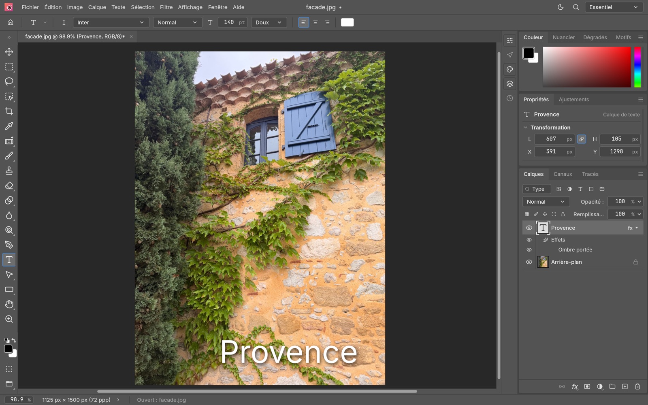Screen dimensions: 648x405
Task: Select the Eraser tool
Action: (9, 185)
